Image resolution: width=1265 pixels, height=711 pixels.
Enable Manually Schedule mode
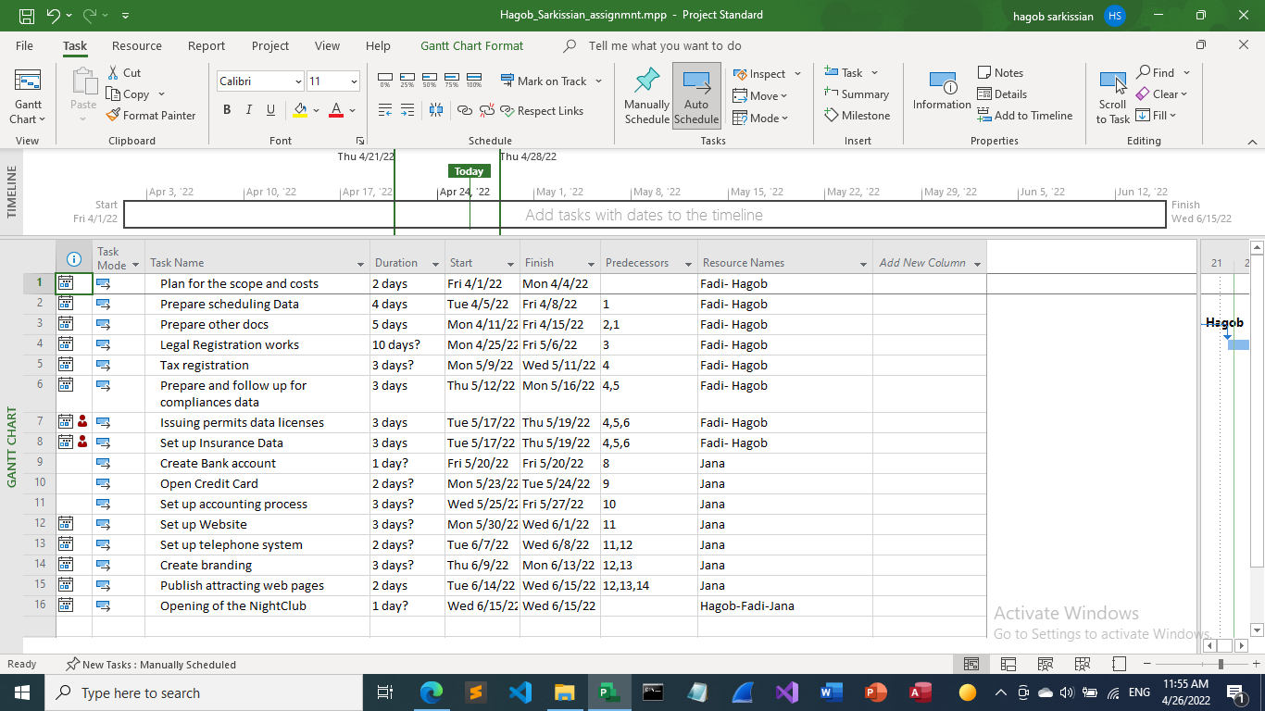[x=646, y=96]
